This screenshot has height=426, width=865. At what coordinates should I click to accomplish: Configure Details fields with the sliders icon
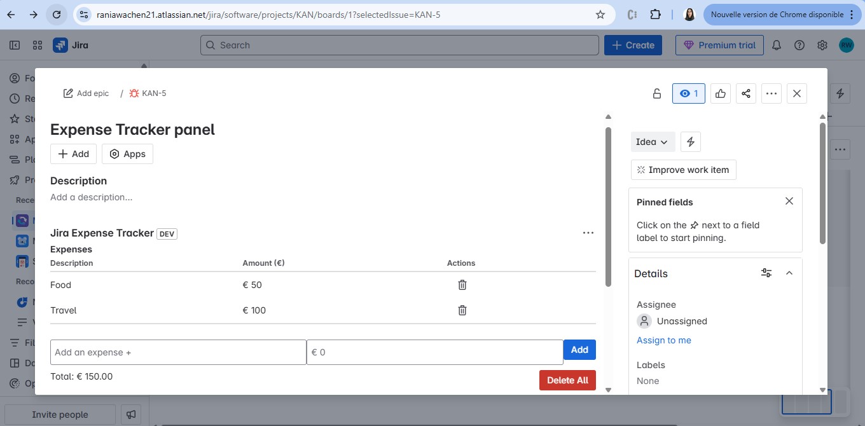(x=766, y=273)
